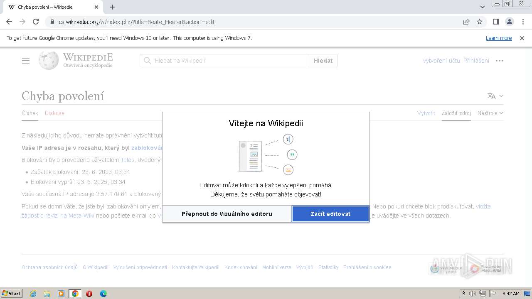The image size is (532, 299).
Task: Toggle the Chrome side panel icon
Action: pyautogui.click(x=496, y=22)
